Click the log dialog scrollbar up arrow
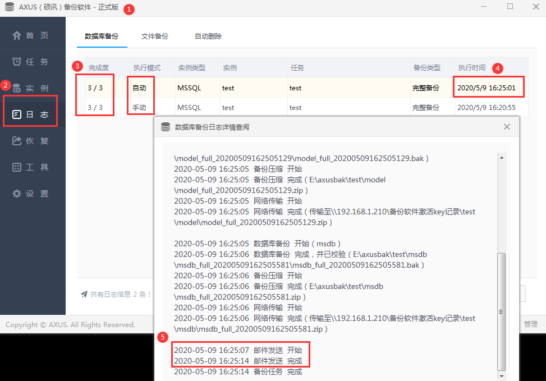Viewport: 546px width, 381px height. (x=502, y=158)
